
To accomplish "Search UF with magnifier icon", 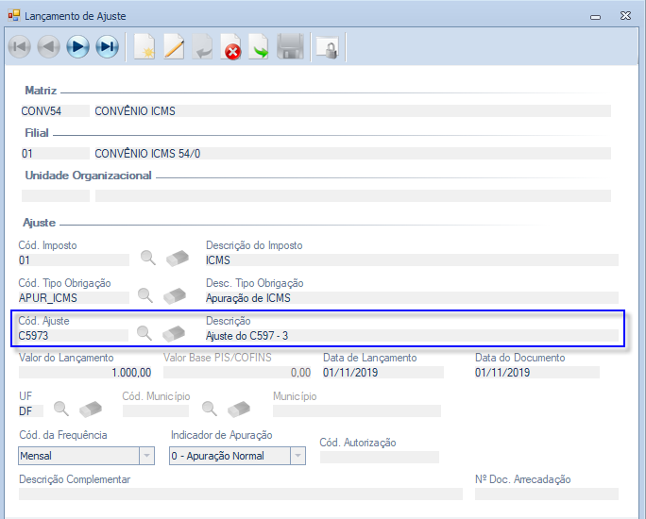I will pyautogui.click(x=61, y=409).
